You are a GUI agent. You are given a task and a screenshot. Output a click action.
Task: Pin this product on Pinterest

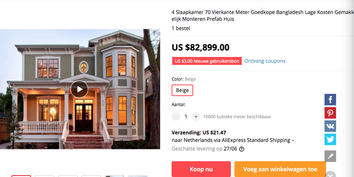(x=330, y=113)
